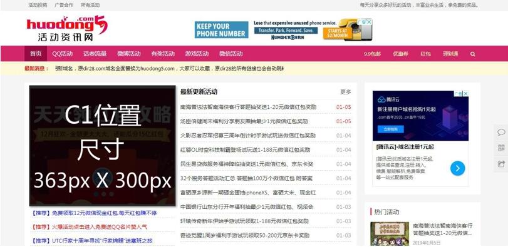
Task: Click the search magnifier icon in navbar
Action: [x=473, y=54]
